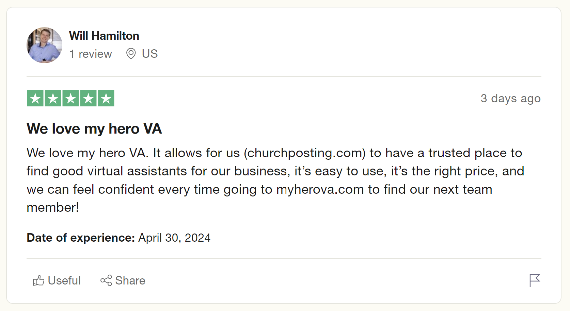Click the location pin icon
Image resolution: width=570 pixels, height=311 pixels.
[x=131, y=54]
